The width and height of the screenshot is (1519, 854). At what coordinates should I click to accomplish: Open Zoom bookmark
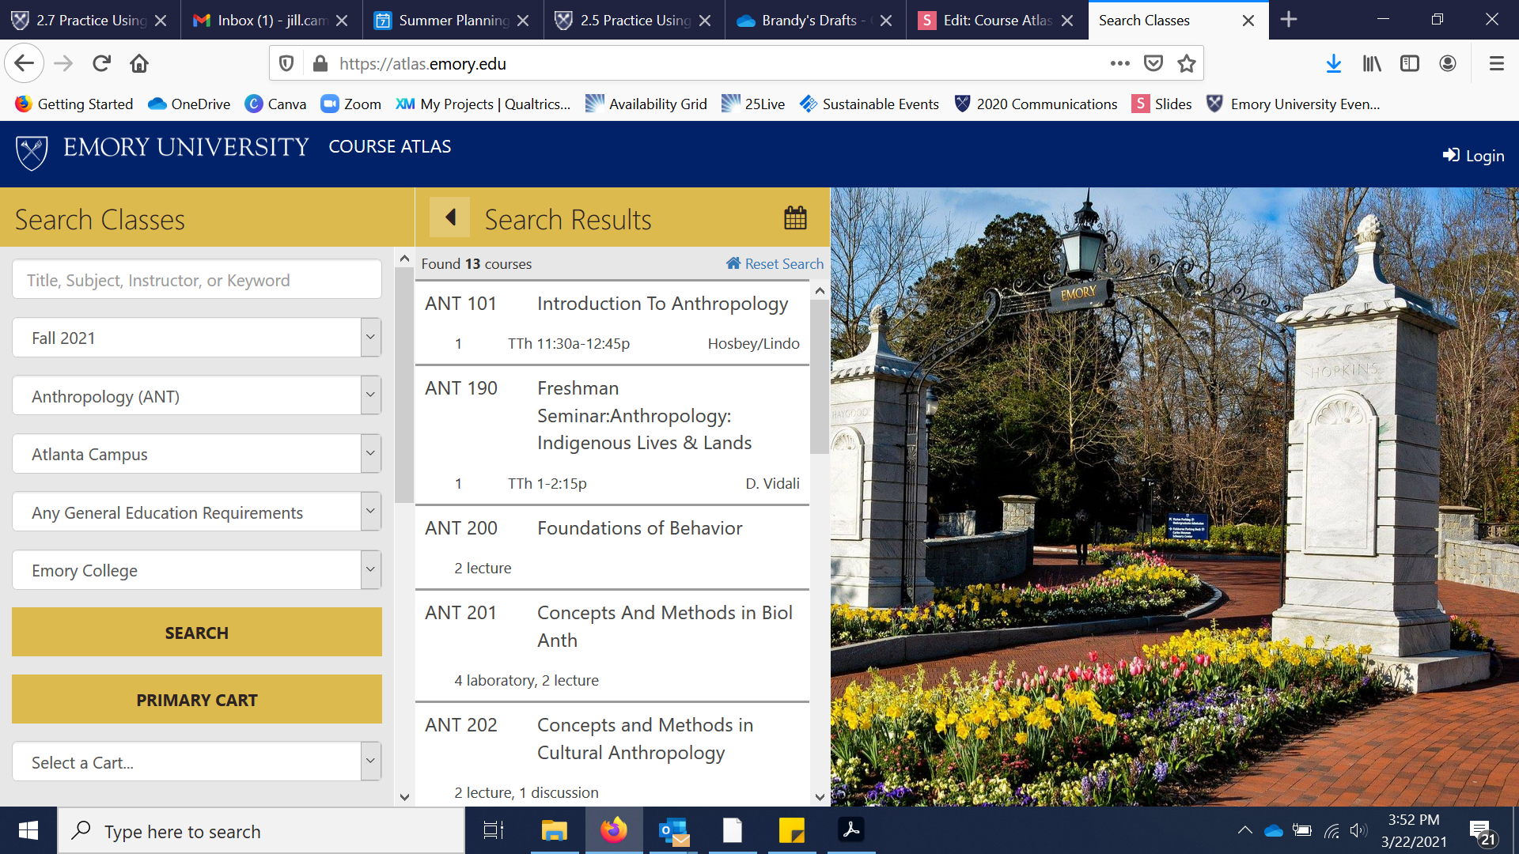point(350,104)
